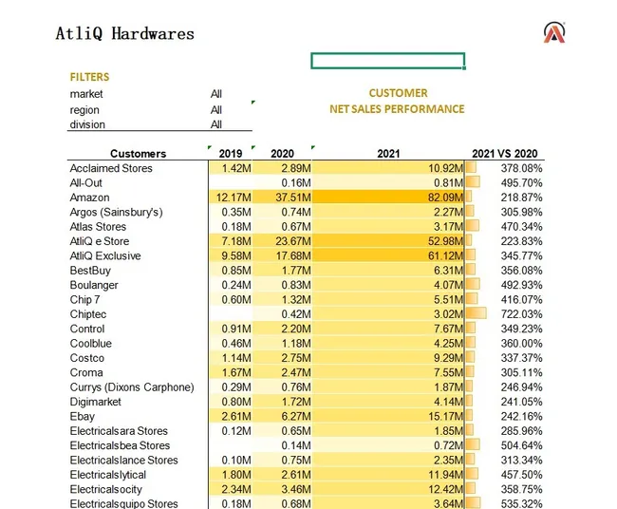Click Control 2021 value 7.67M
Screen dimensions: 617x509
pos(449,329)
